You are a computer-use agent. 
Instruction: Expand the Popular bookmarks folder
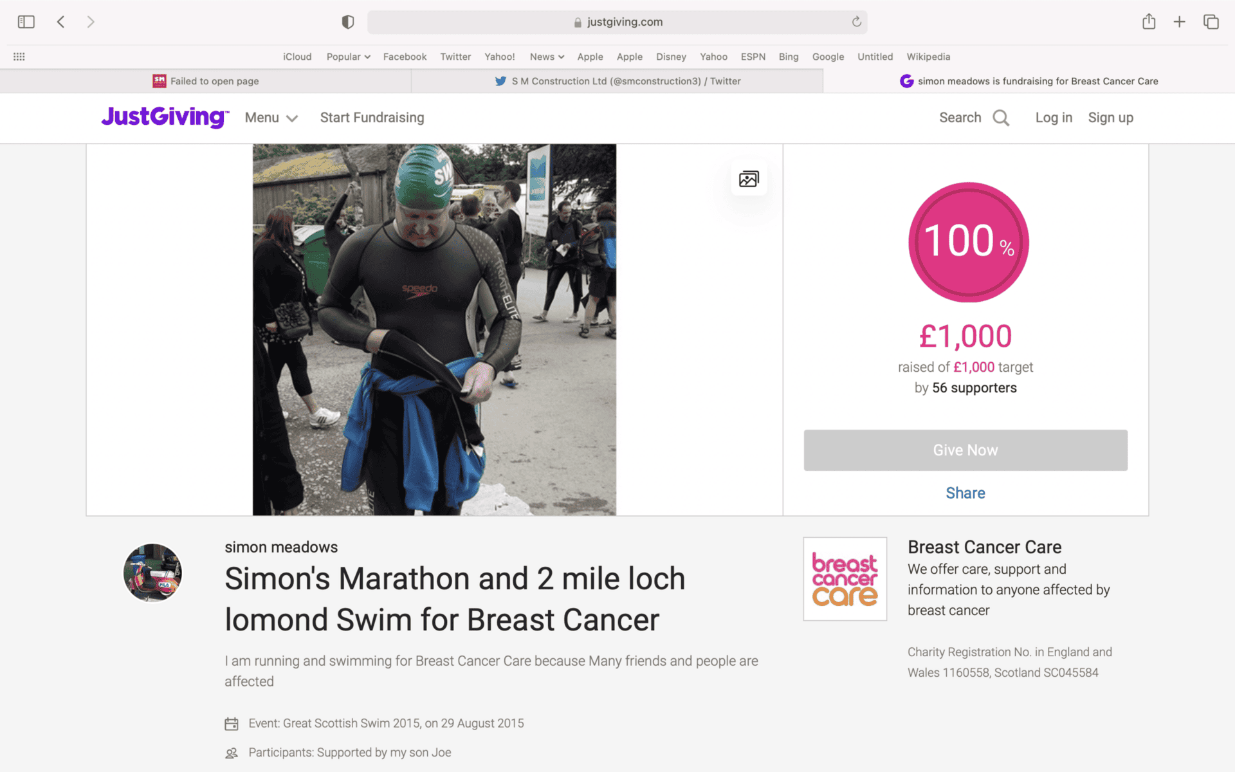(x=348, y=57)
